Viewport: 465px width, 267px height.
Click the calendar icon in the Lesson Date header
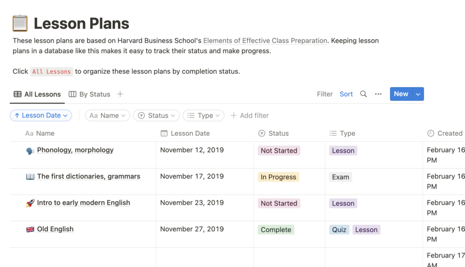point(164,133)
